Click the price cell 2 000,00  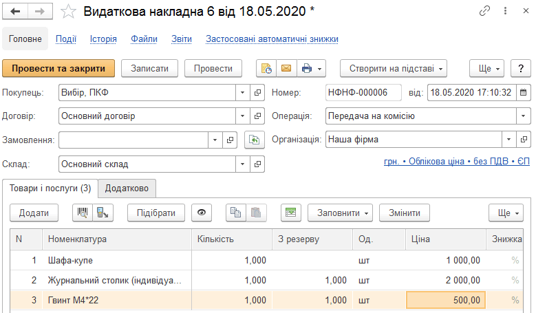coord(446,281)
